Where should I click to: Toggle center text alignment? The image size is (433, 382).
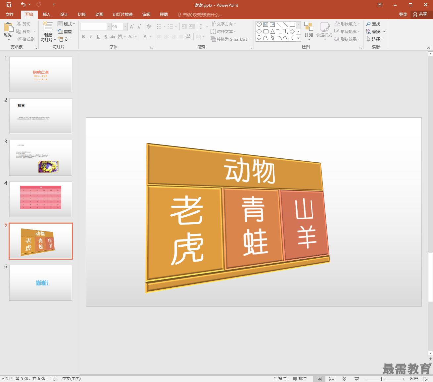tap(167, 37)
